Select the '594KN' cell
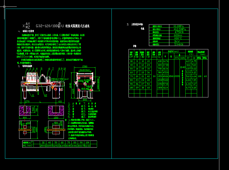This screenshot has height=170, width=229. pos(179,44)
